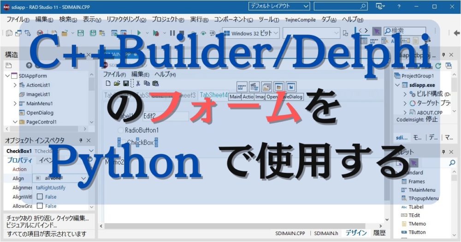
Task: Click the Save All toolbar icon
Action: 93,33
